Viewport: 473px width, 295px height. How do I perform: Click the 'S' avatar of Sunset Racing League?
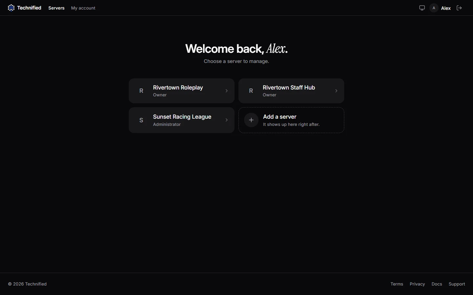click(141, 120)
